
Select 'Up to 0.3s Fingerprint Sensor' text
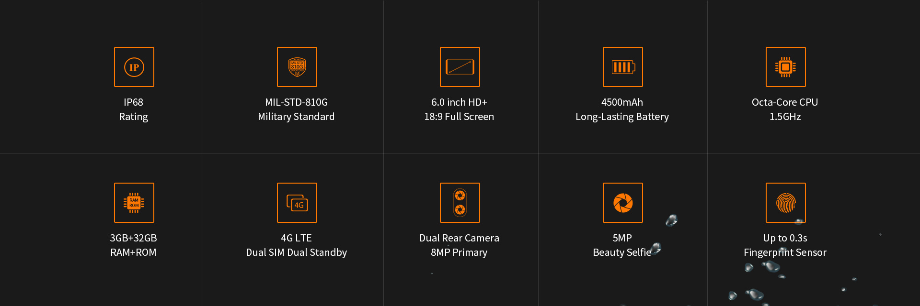(785, 245)
